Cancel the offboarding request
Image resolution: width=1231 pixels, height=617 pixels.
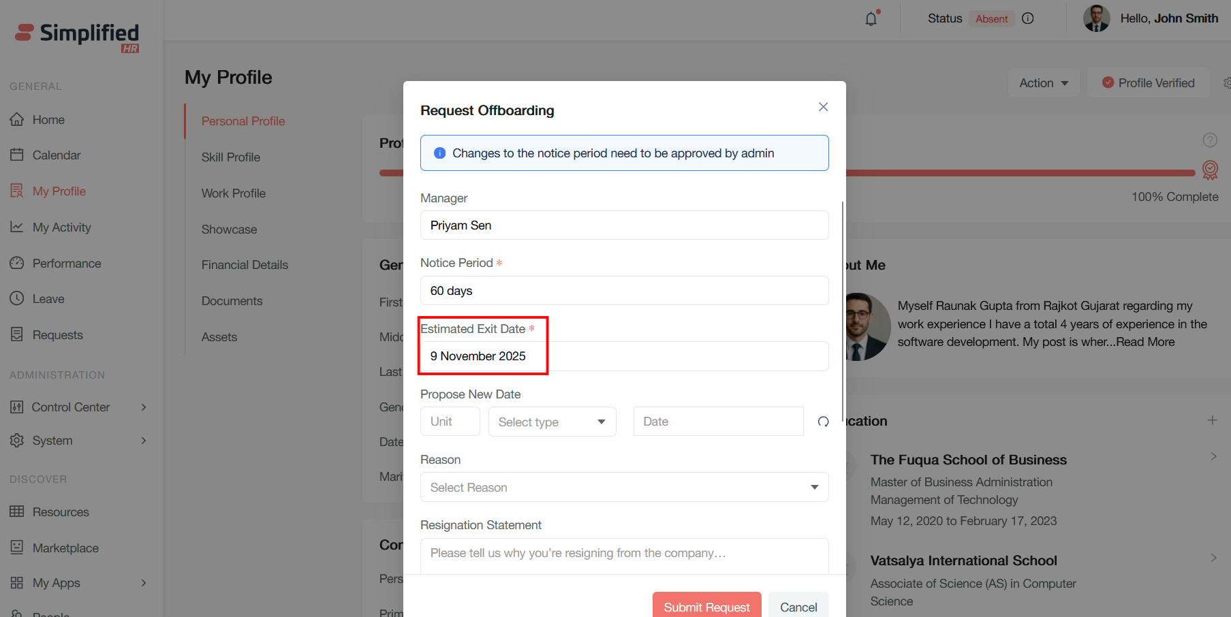coord(798,606)
